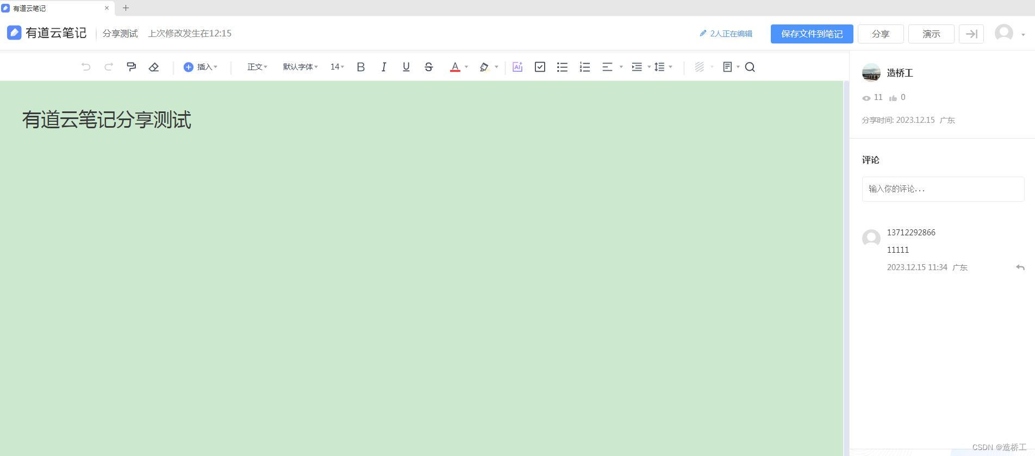Screen dimensions: 1035x456
Task: Open the font size 14 dropdown
Action: (x=337, y=67)
